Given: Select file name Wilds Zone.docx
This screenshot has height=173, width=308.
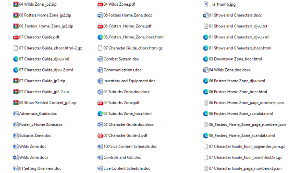Looking at the screenshot, I should [x=34, y=157].
